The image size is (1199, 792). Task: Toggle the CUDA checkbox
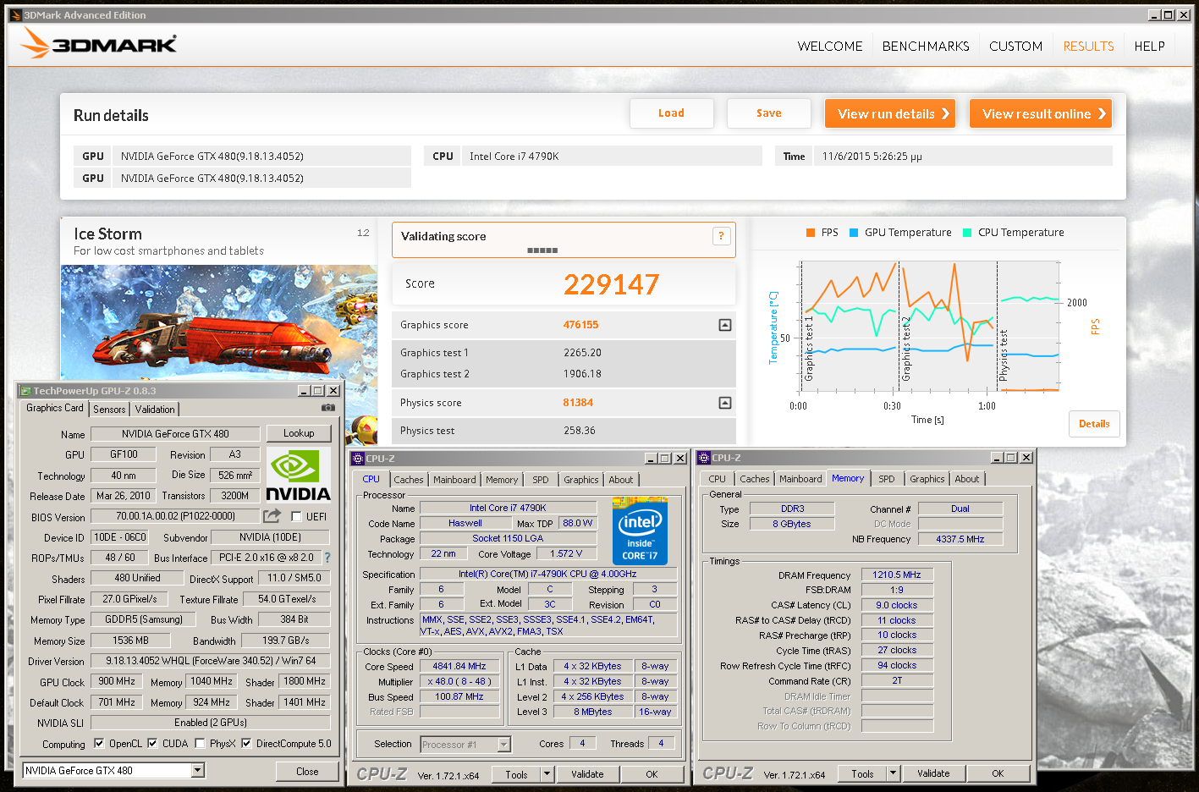(x=152, y=744)
